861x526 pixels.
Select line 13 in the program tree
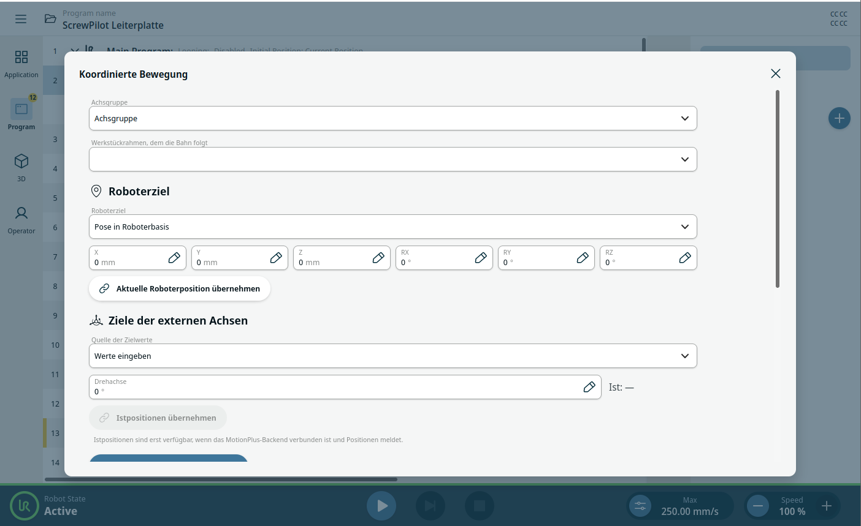pos(55,433)
